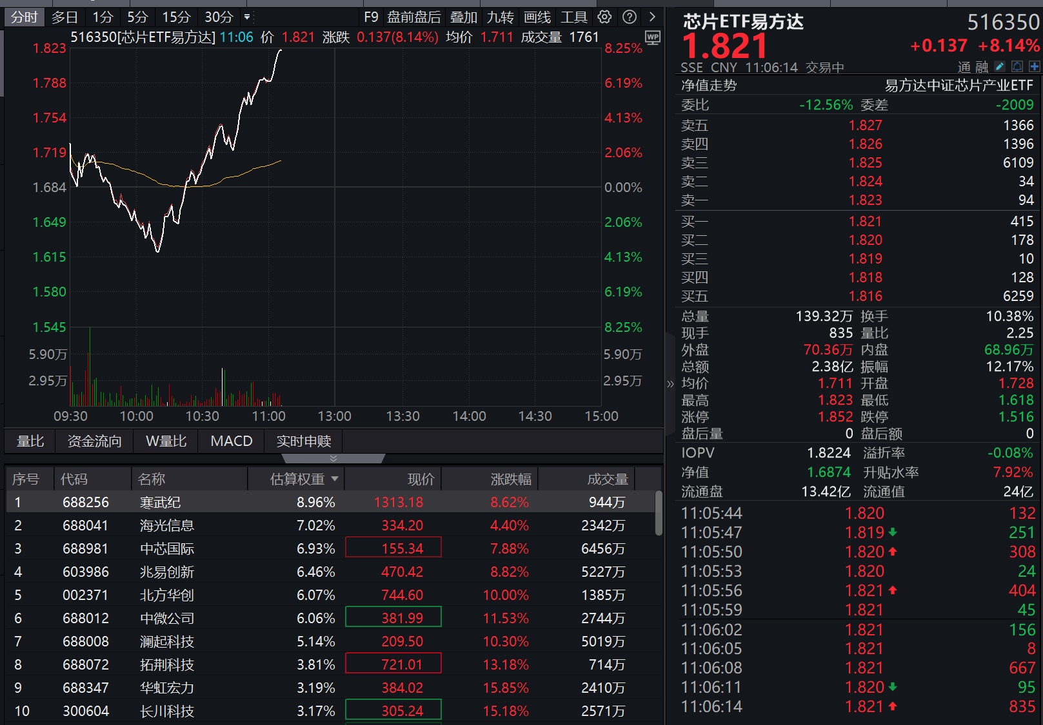
Task: Expand side panel with double-arrow handle
Action: click(670, 384)
